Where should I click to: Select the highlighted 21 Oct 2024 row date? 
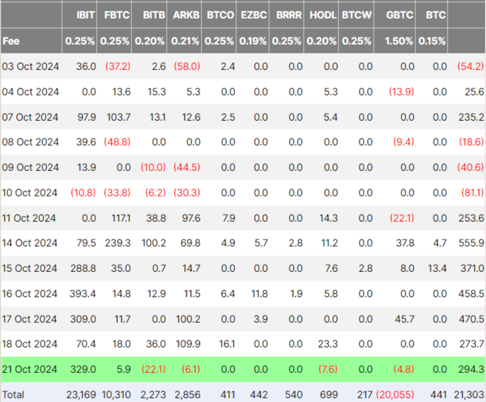(31, 369)
